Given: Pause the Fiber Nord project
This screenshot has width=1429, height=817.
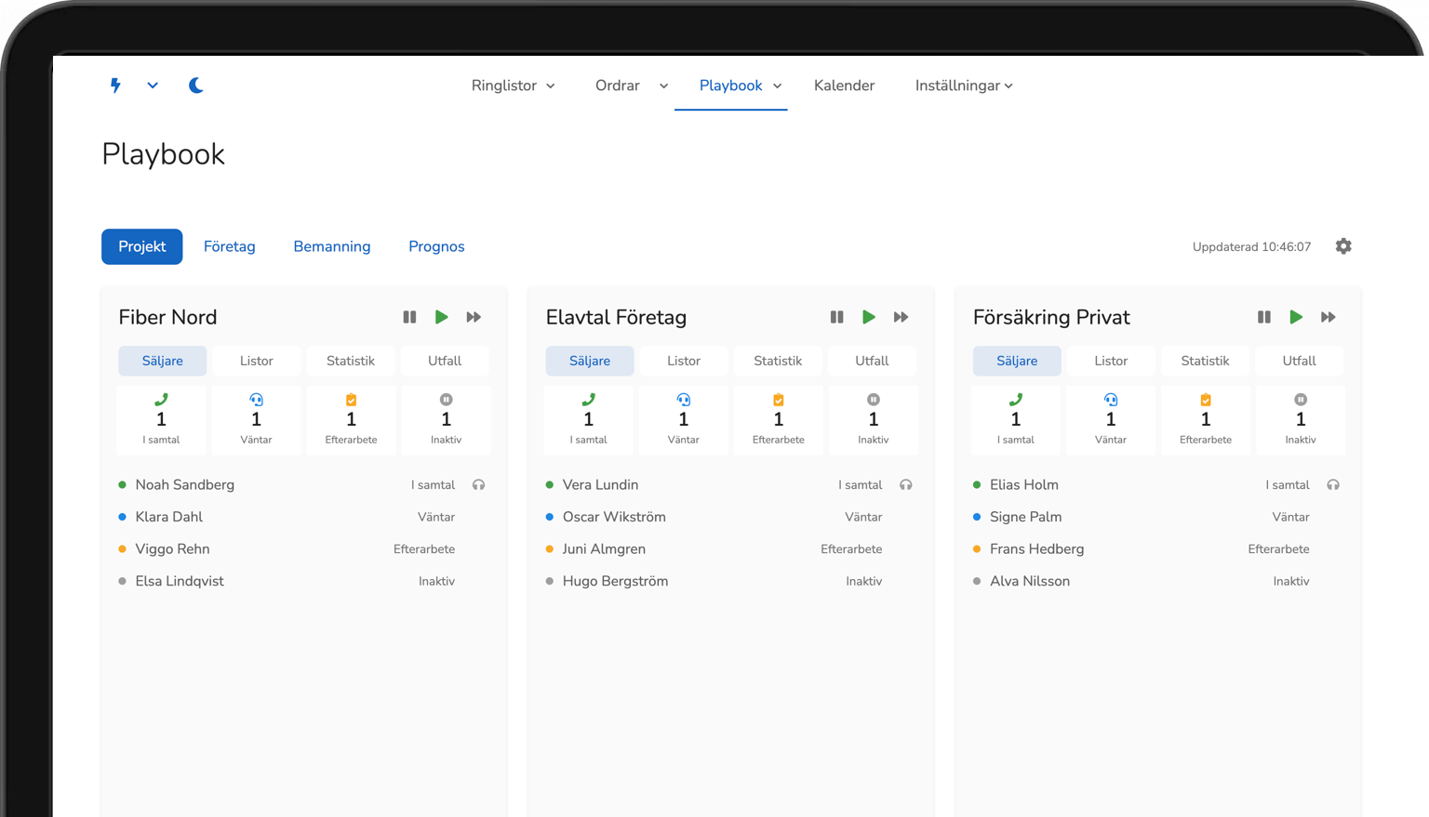Looking at the screenshot, I should tap(409, 317).
